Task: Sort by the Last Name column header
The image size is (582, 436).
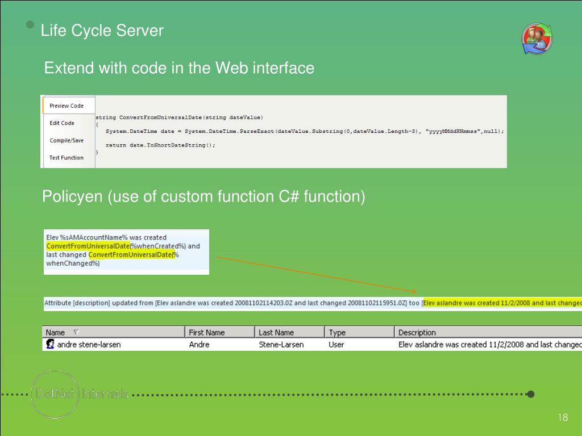Action: click(289, 332)
